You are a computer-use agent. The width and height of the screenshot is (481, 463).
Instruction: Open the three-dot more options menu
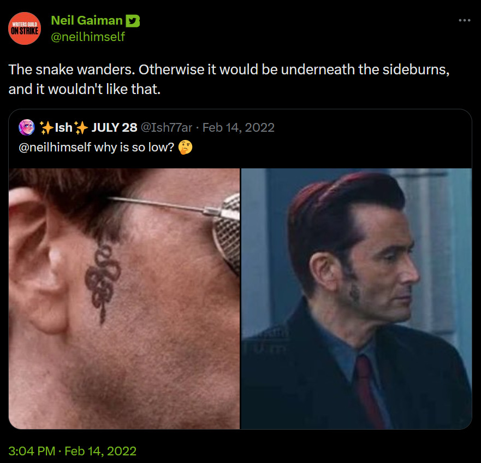tap(464, 21)
